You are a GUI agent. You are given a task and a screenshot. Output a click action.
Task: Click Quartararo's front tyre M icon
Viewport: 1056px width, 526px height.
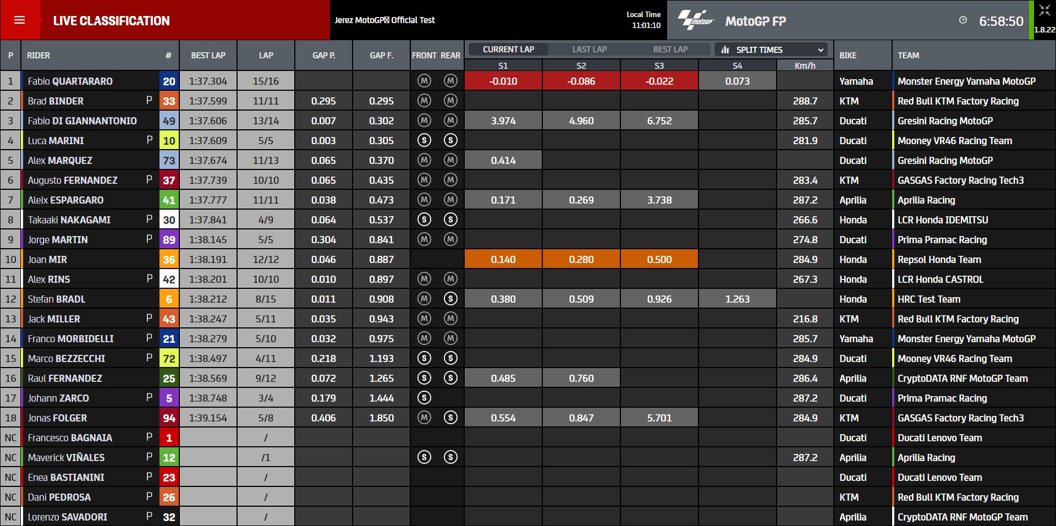(424, 81)
